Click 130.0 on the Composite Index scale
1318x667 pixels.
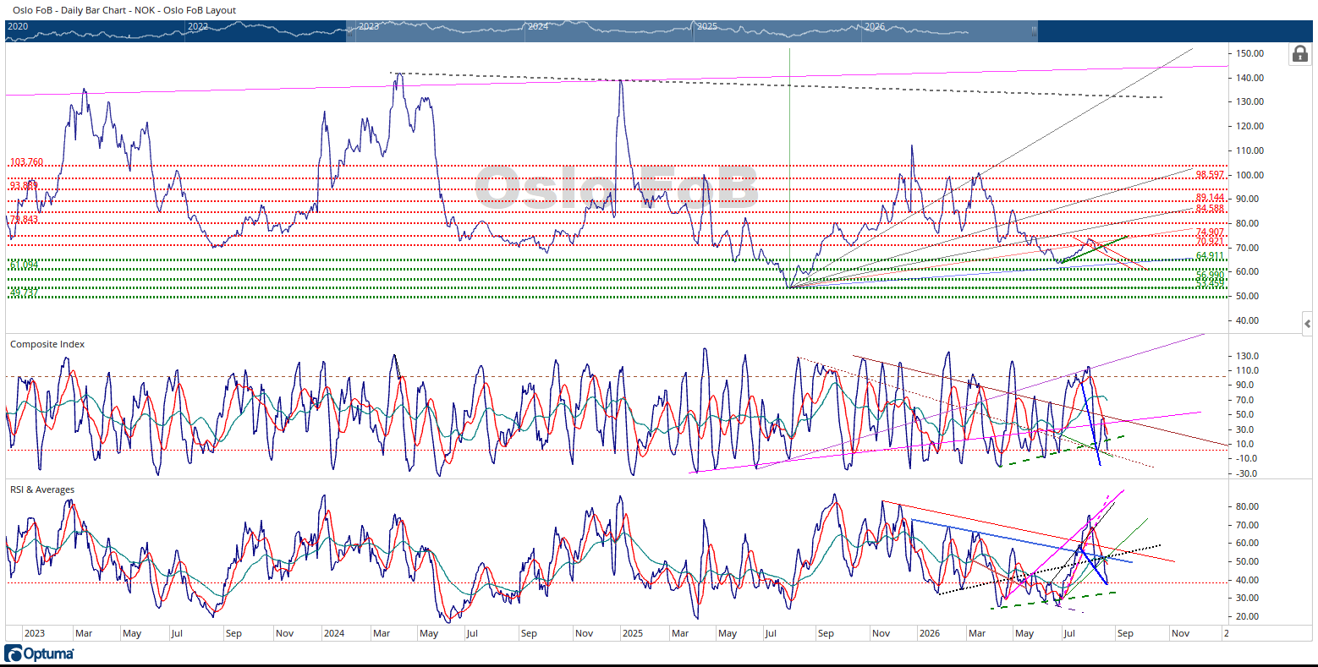1248,356
